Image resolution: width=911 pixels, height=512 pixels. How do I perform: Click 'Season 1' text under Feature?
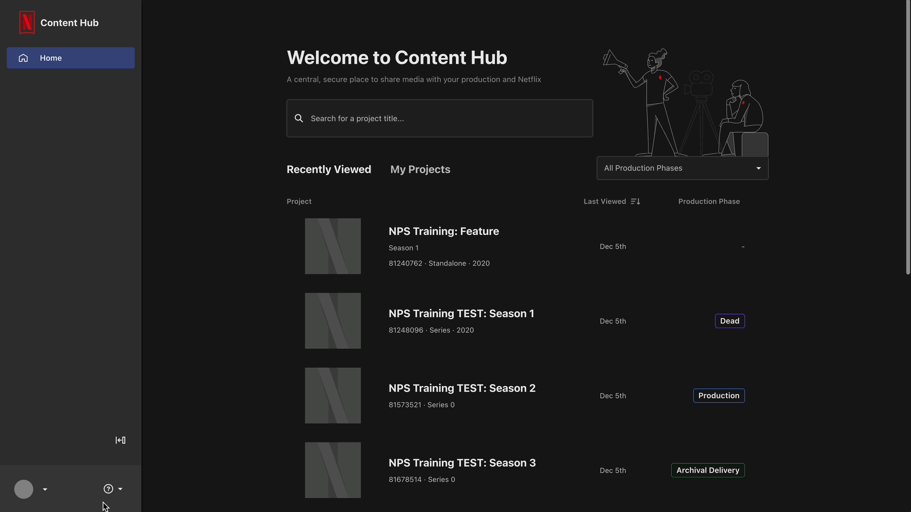click(x=403, y=248)
